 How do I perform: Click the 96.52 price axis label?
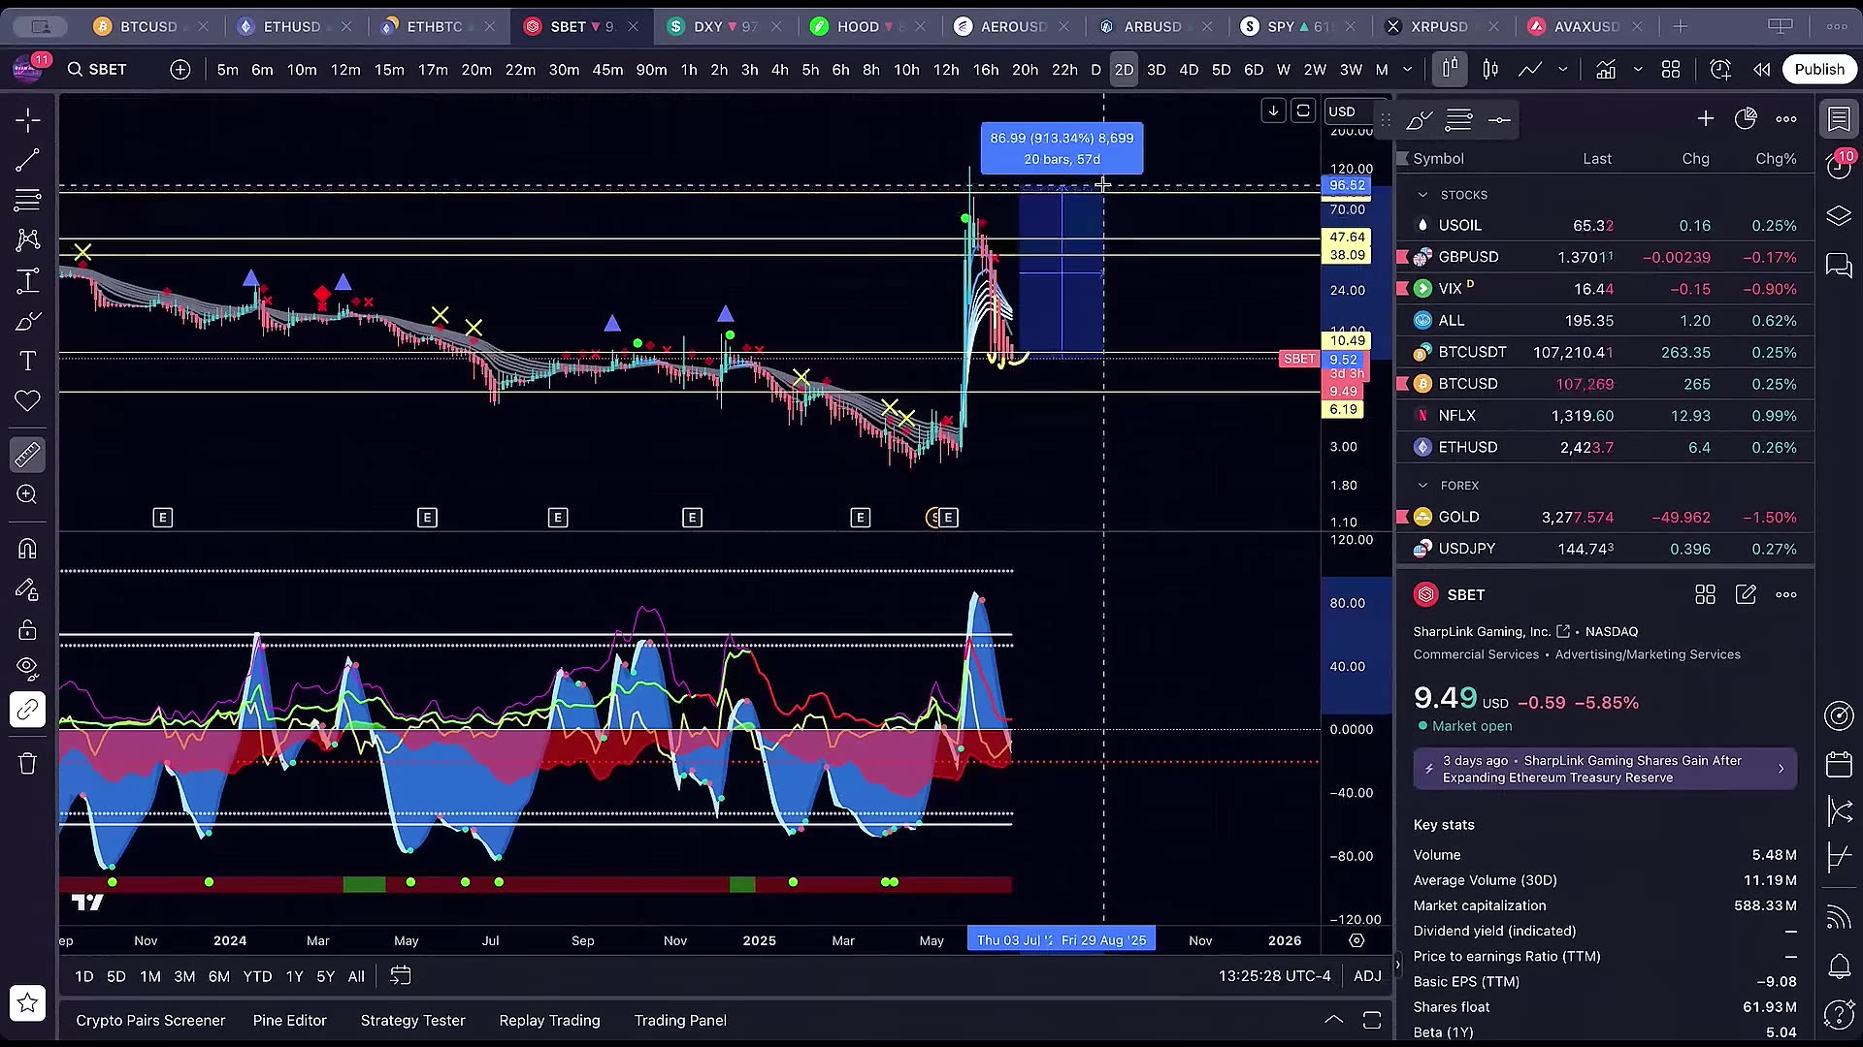[1347, 185]
